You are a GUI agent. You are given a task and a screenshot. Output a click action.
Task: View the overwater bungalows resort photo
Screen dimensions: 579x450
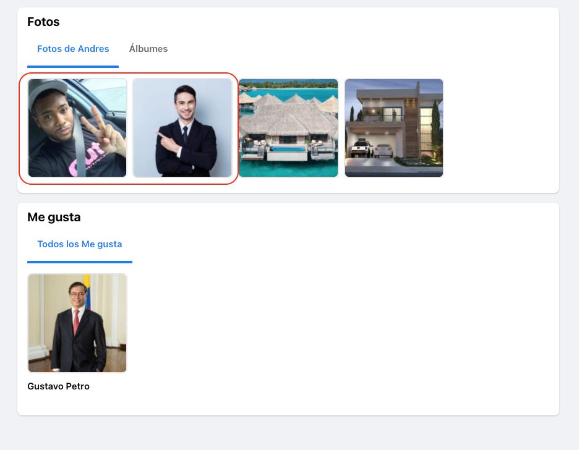(x=288, y=127)
